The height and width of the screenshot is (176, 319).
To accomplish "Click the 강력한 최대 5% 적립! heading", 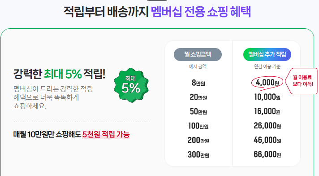I will click(59, 74).
